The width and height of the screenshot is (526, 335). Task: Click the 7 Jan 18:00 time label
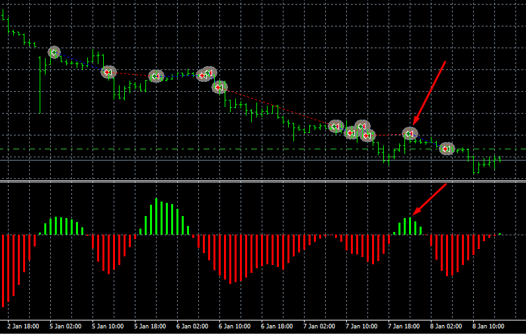[404, 326]
